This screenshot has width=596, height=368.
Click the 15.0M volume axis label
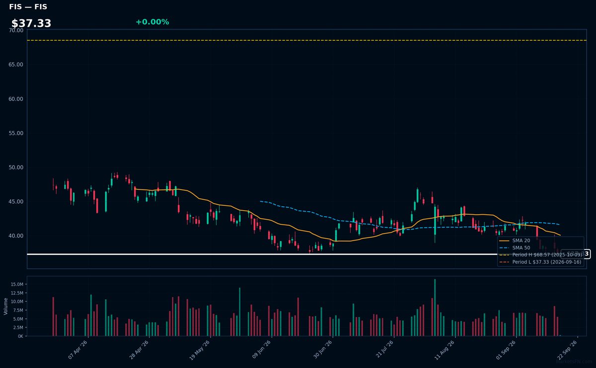pos(16,284)
